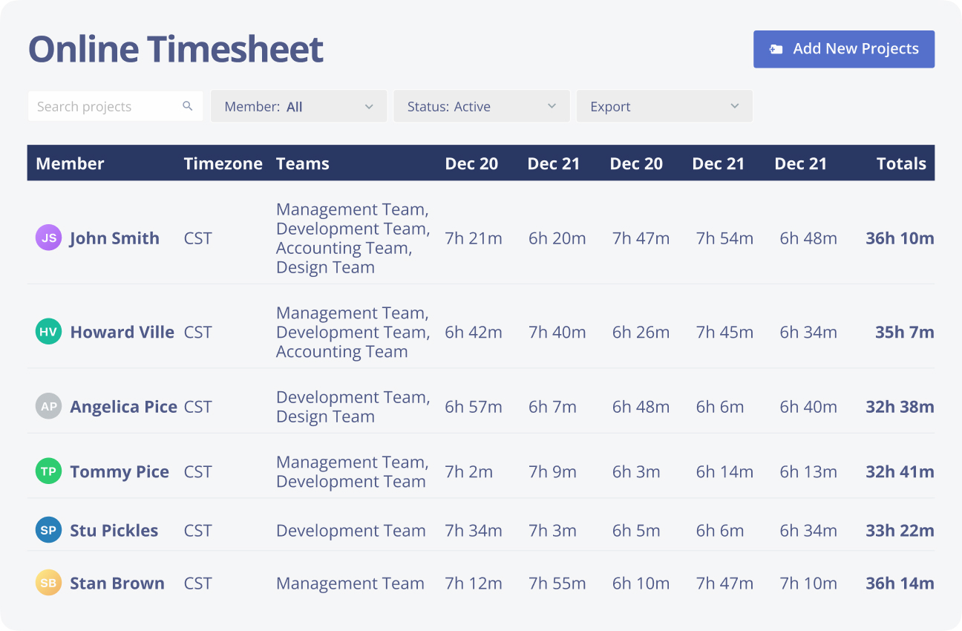962x631 pixels.
Task: Click the search magnifier icon
Action: click(188, 106)
